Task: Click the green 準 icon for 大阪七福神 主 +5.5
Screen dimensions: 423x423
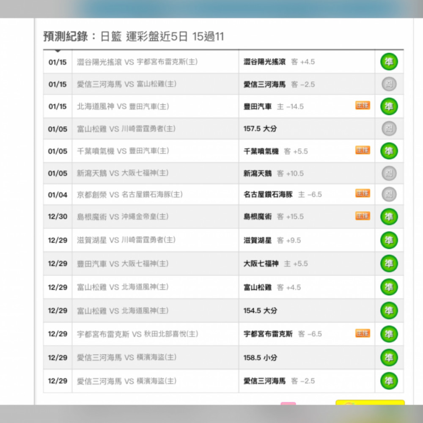Action: 389,264
